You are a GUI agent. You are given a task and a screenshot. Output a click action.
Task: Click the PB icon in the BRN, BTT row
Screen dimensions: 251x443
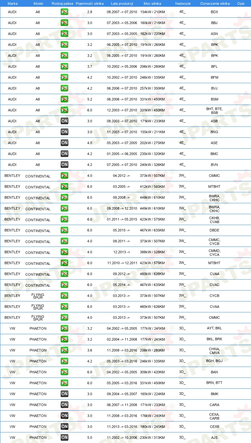pos(65,383)
